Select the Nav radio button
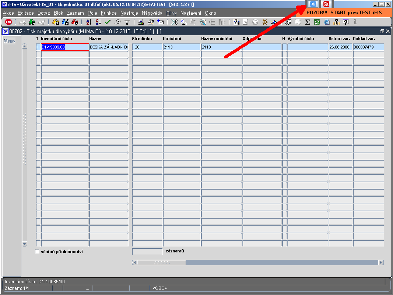 point(5,41)
